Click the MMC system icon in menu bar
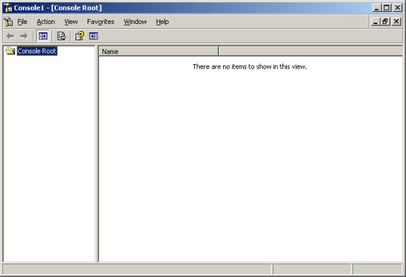Image resolution: width=406 pixels, height=277 pixels. (x=8, y=22)
